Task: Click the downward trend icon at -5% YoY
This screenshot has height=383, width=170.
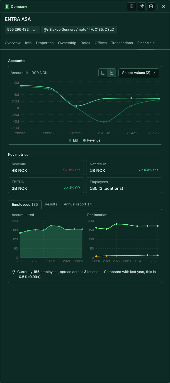Action: pyautogui.click(x=65, y=170)
